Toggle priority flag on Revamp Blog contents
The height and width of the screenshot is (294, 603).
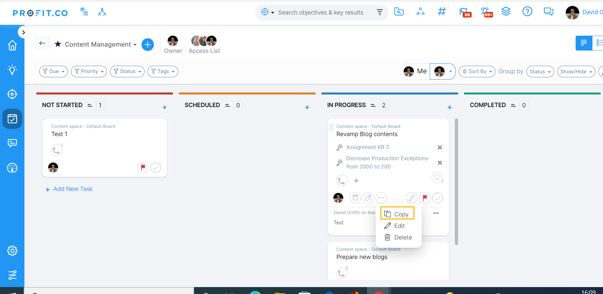[425, 198]
